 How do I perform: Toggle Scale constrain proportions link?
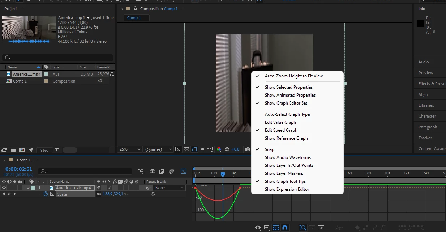coord(99,194)
